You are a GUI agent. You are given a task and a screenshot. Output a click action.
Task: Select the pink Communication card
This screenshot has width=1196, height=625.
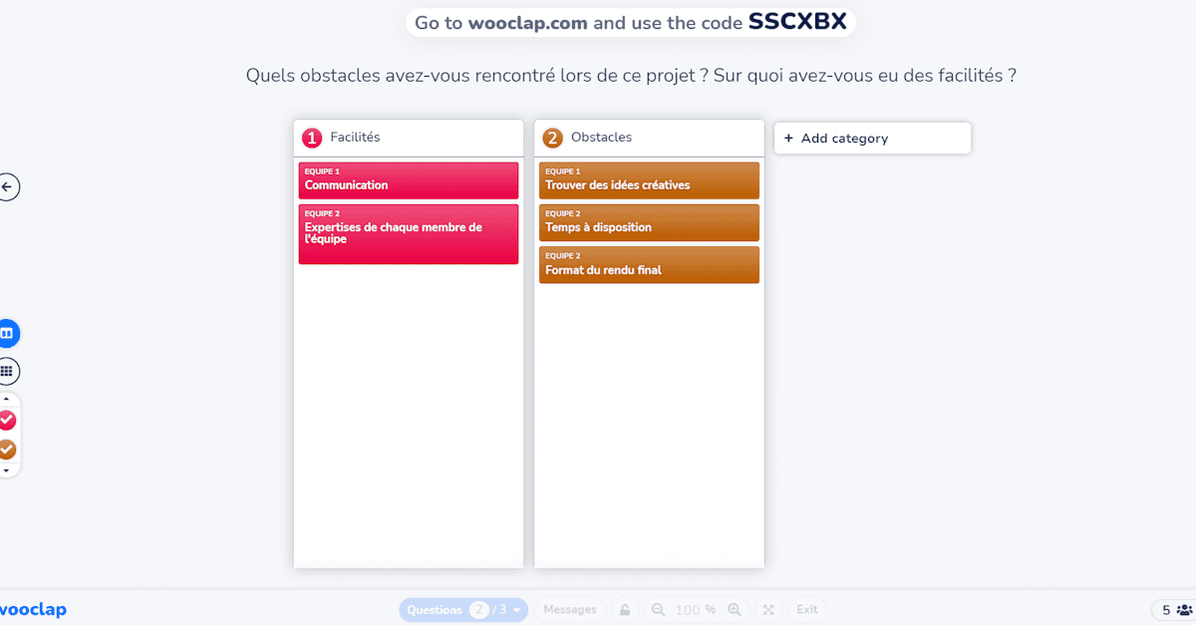[409, 180]
